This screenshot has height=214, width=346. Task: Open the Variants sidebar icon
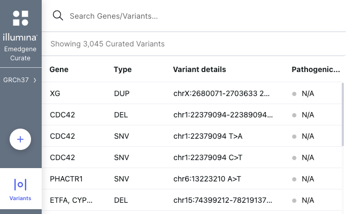tap(20, 185)
